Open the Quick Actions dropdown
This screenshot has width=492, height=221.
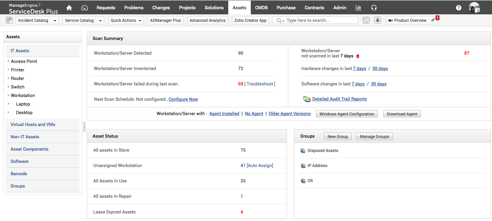126,20
